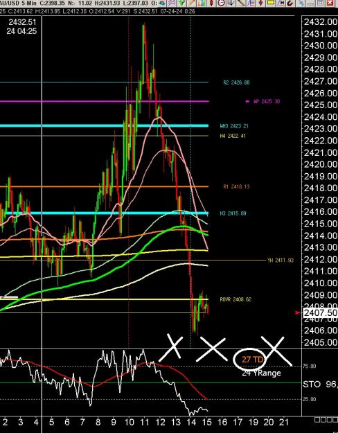Click hour 7 on the time axis
338x433 pixels.
[82, 422]
